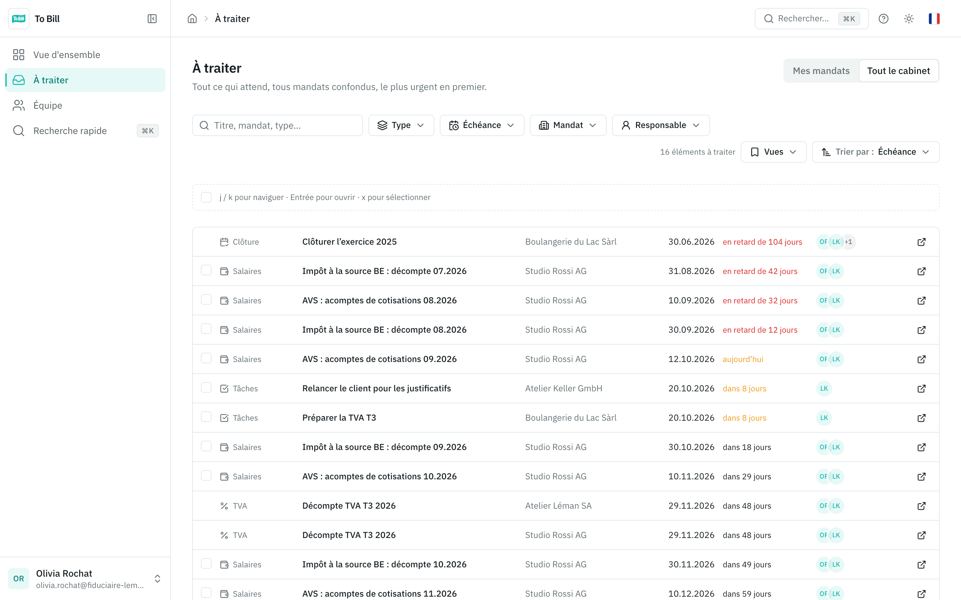This screenshot has height=600, width=961.
Task: Click the top Rechercher search box
Action: click(x=811, y=19)
